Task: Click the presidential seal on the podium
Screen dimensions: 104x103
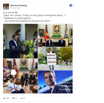Action: [x=24, y=48]
